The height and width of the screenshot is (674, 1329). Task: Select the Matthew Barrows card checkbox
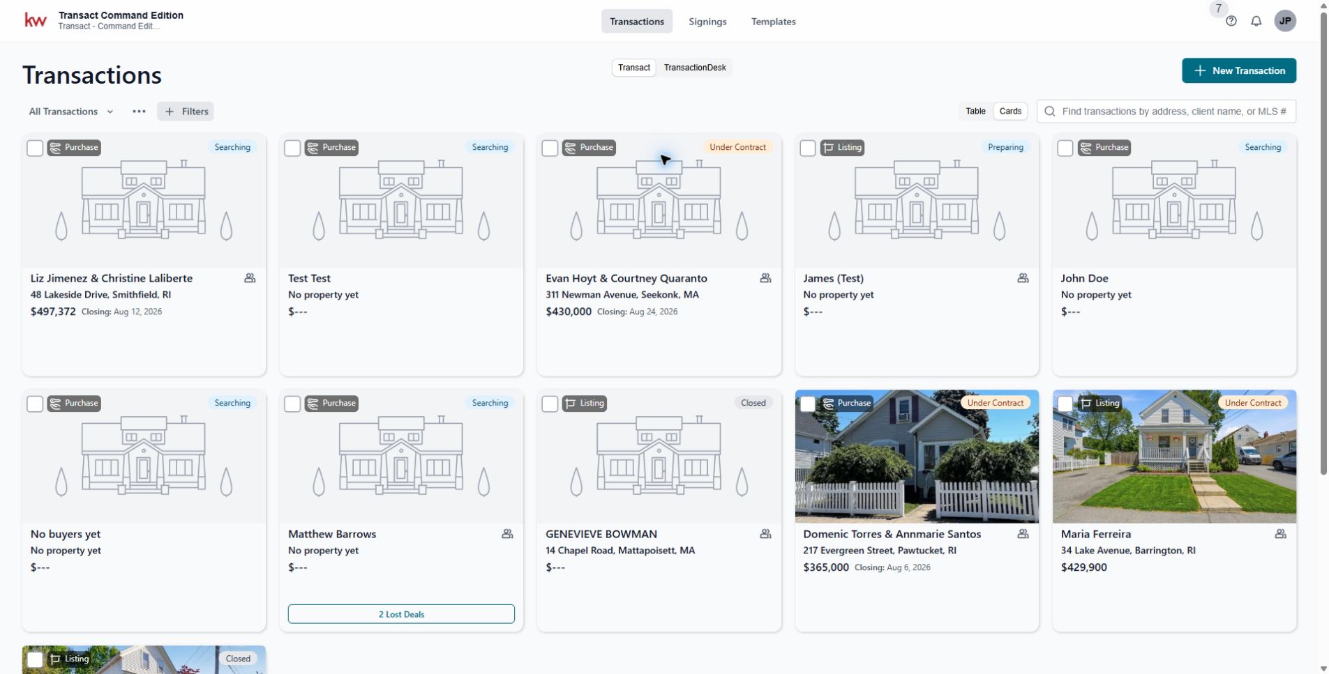(292, 404)
